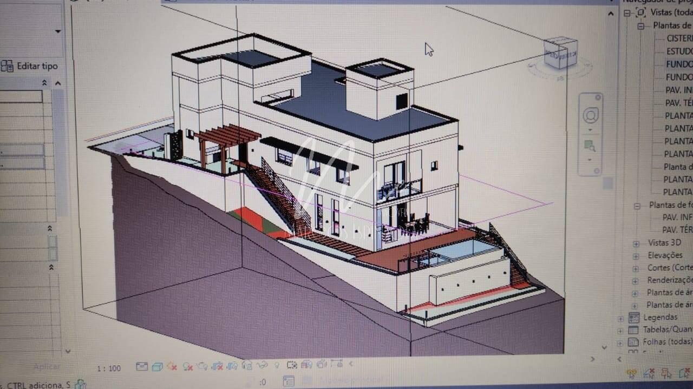Viewport: 693px width, 389px height.
Task: Collapse the first Properties group chevron
Action: click(45, 83)
